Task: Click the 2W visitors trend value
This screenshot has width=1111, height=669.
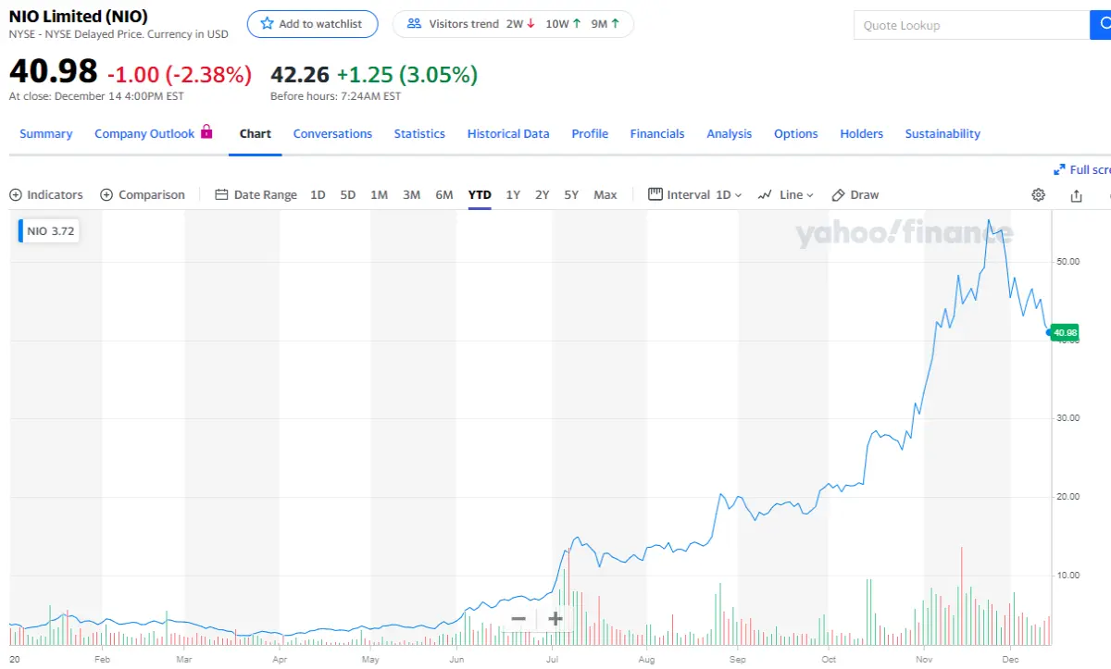Action: coord(520,24)
